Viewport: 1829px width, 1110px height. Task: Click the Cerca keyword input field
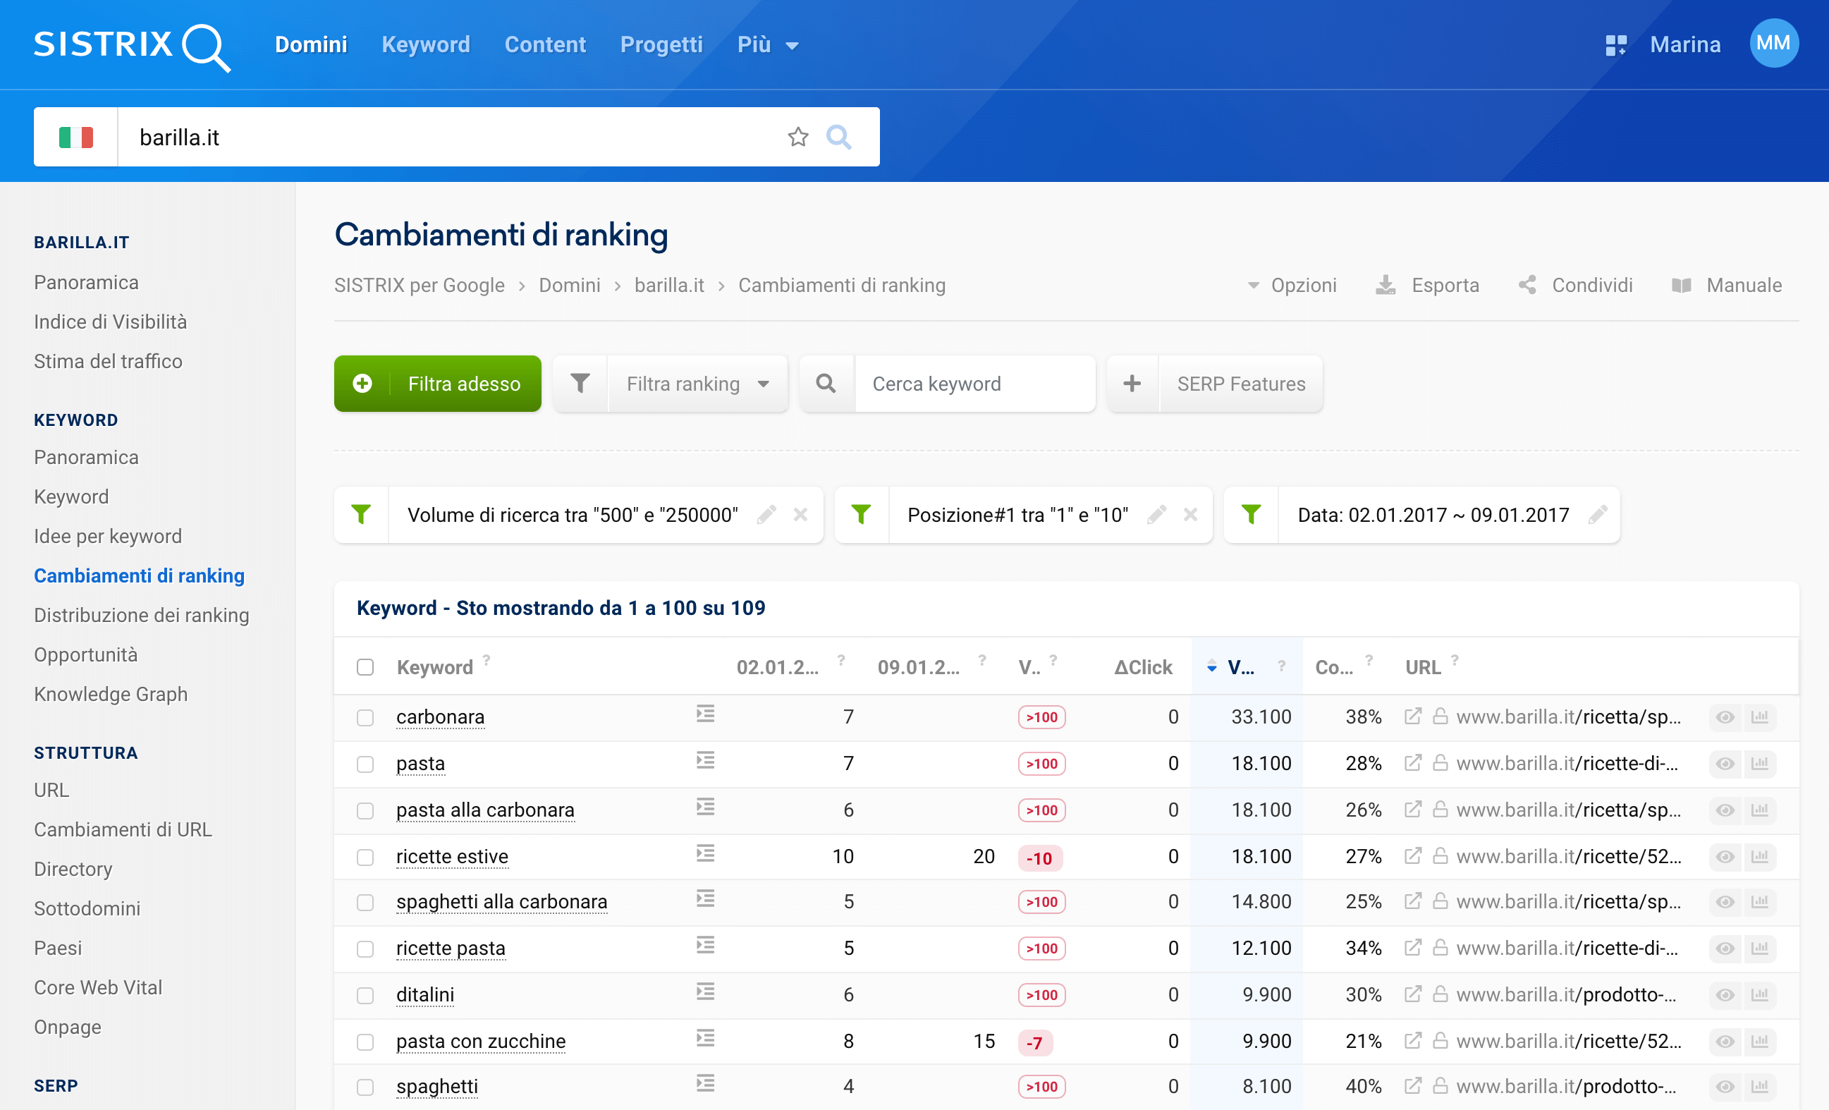[975, 384]
